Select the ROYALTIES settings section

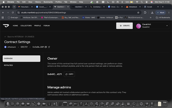(8, 65)
